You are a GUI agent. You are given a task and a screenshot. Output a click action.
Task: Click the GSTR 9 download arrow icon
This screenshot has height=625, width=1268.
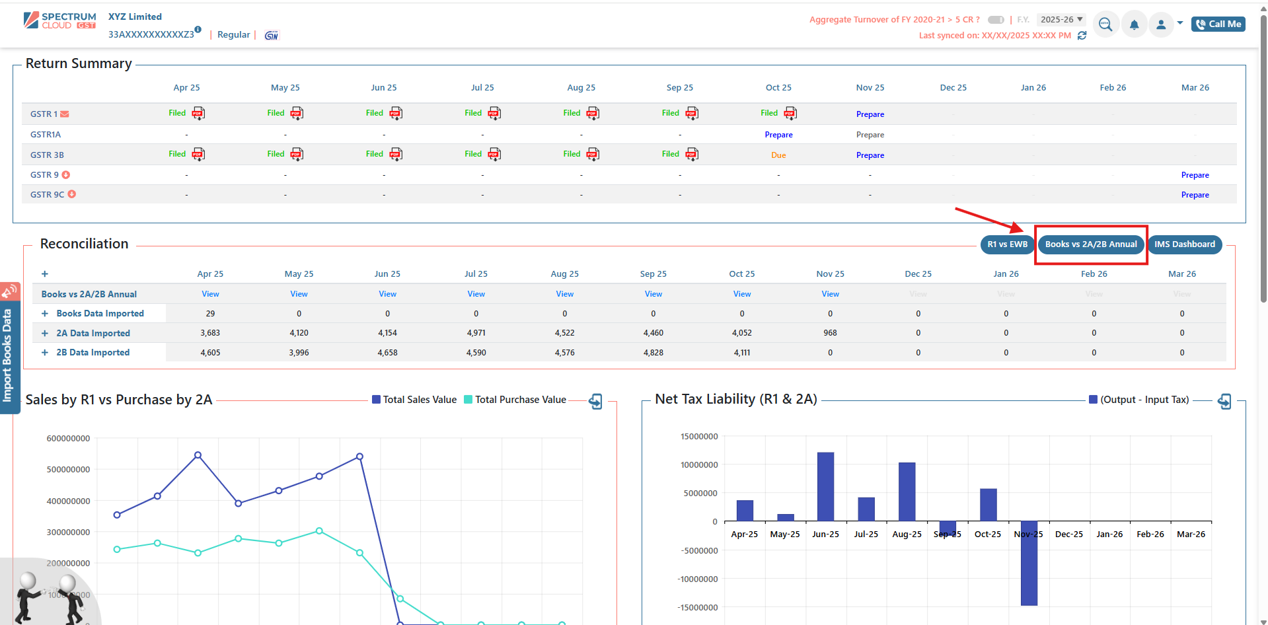click(x=66, y=175)
